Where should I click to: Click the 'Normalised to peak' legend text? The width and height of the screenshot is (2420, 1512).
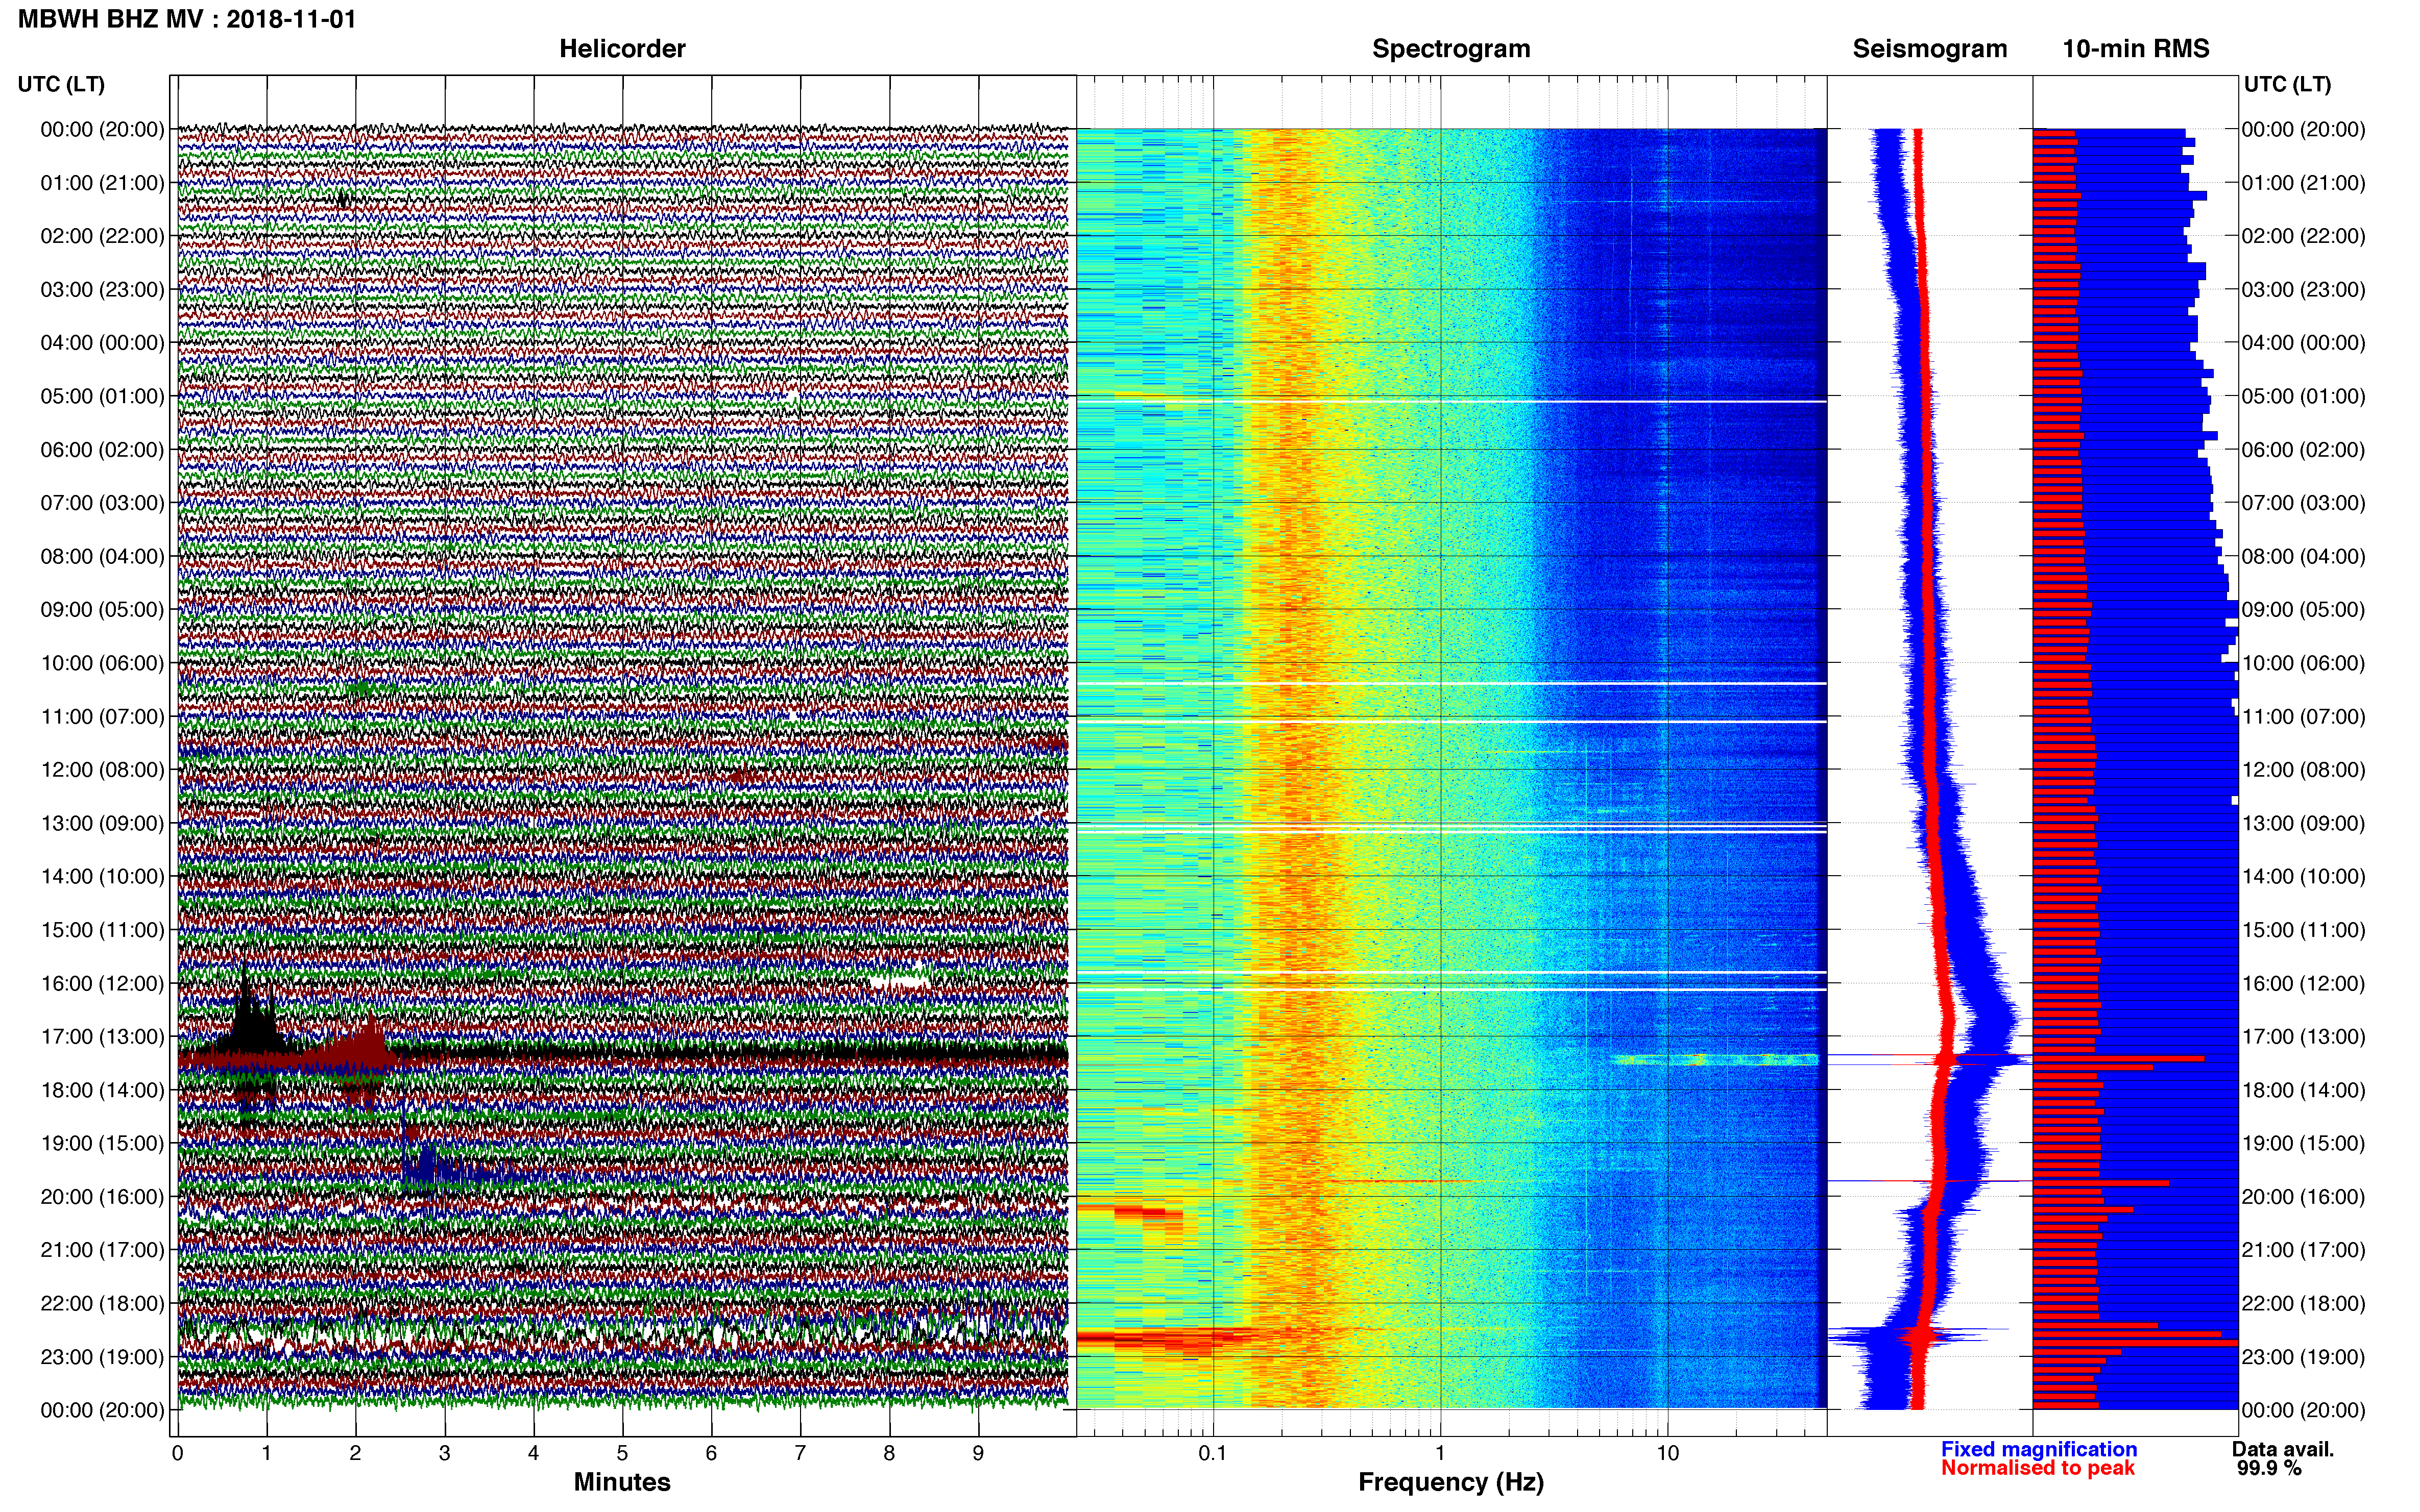tap(2038, 1468)
